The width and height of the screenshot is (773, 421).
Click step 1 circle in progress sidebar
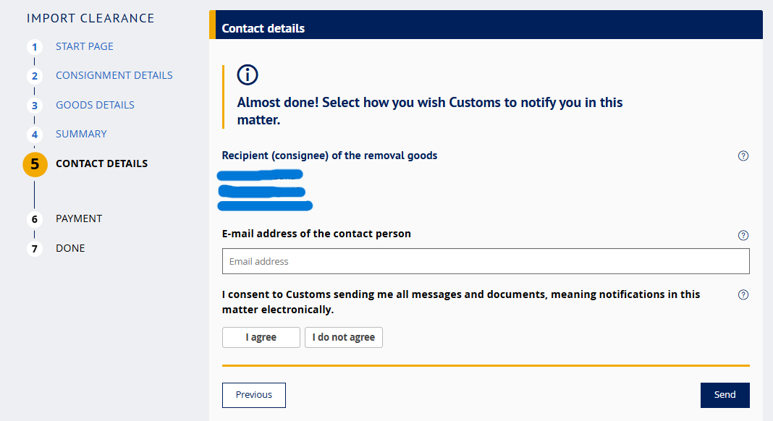click(34, 47)
